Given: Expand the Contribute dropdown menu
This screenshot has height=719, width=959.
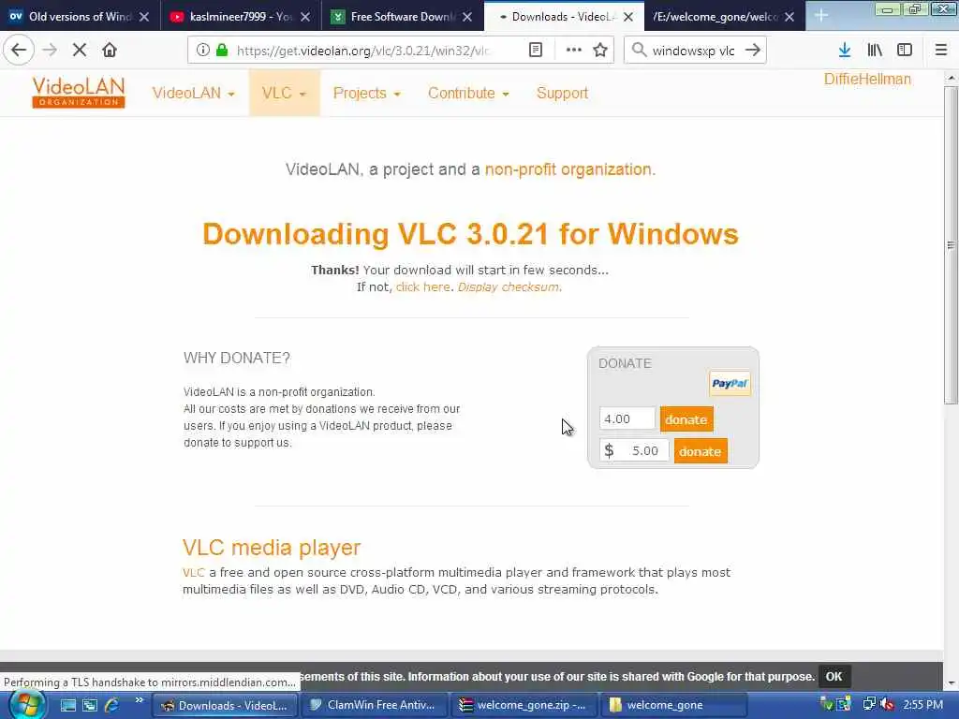Looking at the screenshot, I should coord(468,93).
